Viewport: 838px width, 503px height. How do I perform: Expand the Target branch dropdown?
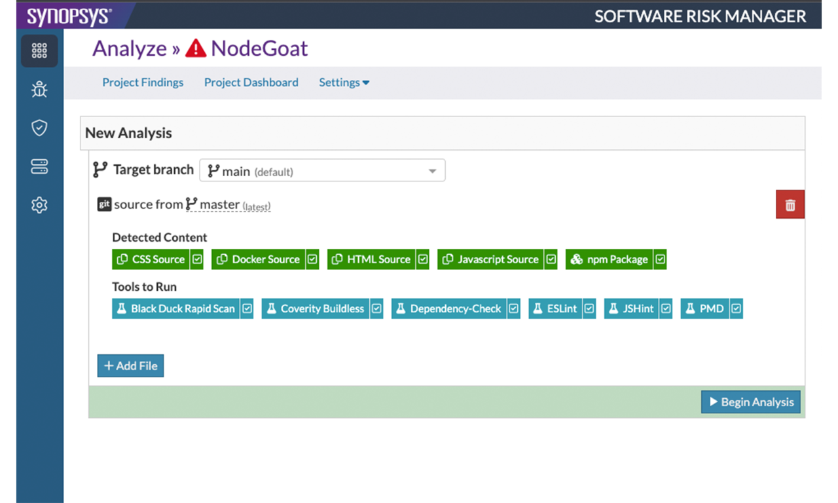(322, 171)
